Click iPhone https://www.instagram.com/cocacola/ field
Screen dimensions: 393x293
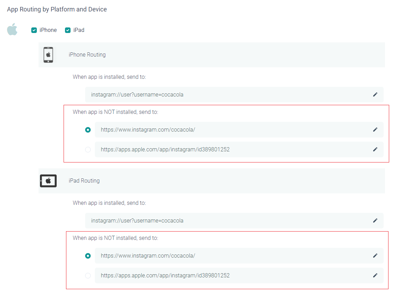tap(239, 130)
